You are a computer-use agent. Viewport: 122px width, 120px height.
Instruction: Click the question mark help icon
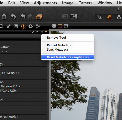coord(28,32)
